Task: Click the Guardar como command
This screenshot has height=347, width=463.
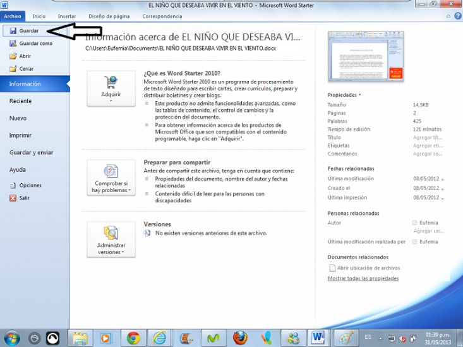Action: pyautogui.click(x=35, y=44)
